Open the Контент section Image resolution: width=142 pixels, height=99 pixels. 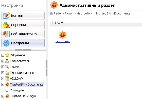[x=23, y=16]
